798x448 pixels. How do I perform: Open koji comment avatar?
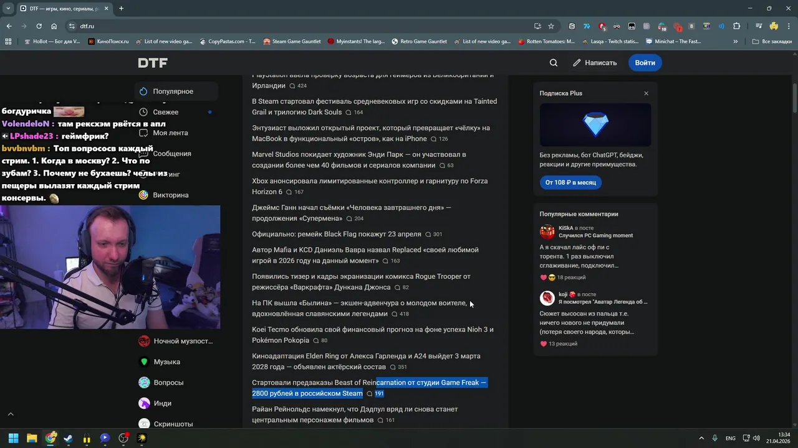[x=547, y=298]
